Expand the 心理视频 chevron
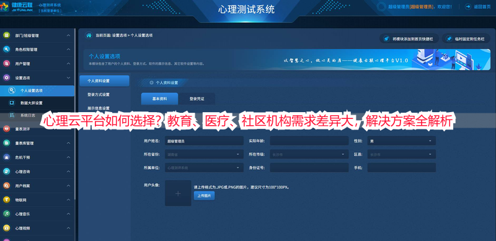The image size is (496, 241). point(68,228)
